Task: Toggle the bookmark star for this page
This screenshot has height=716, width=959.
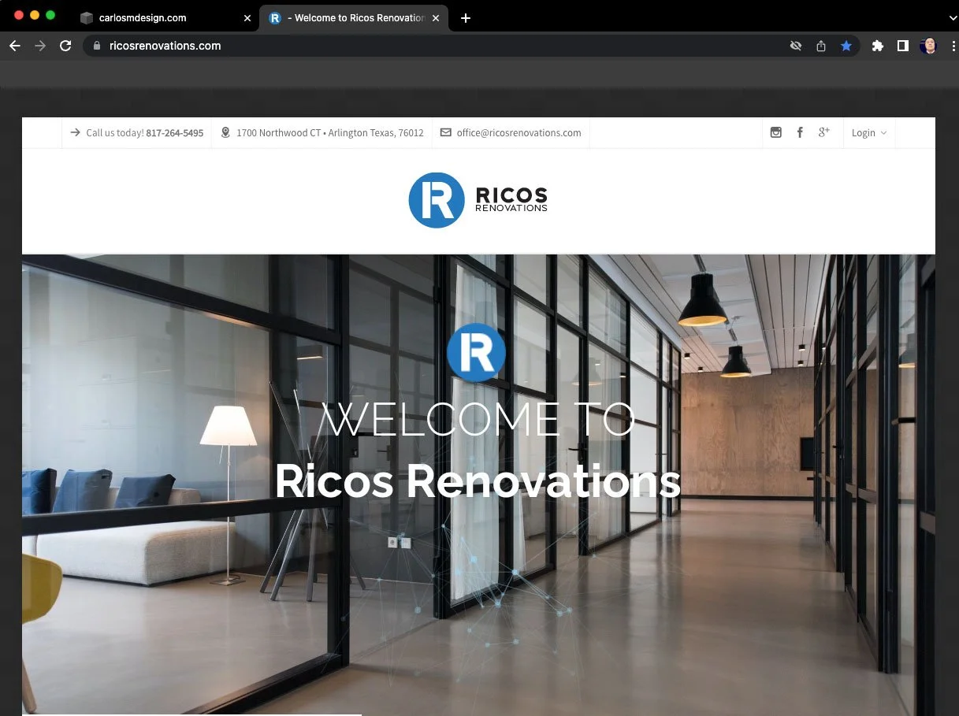Action: click(x=846, y=46)
